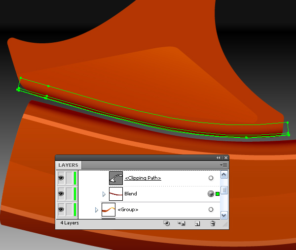Hide the Blend sublayer with the eye icon
Viewport: 296px width, 250px height.
(61, 194)
